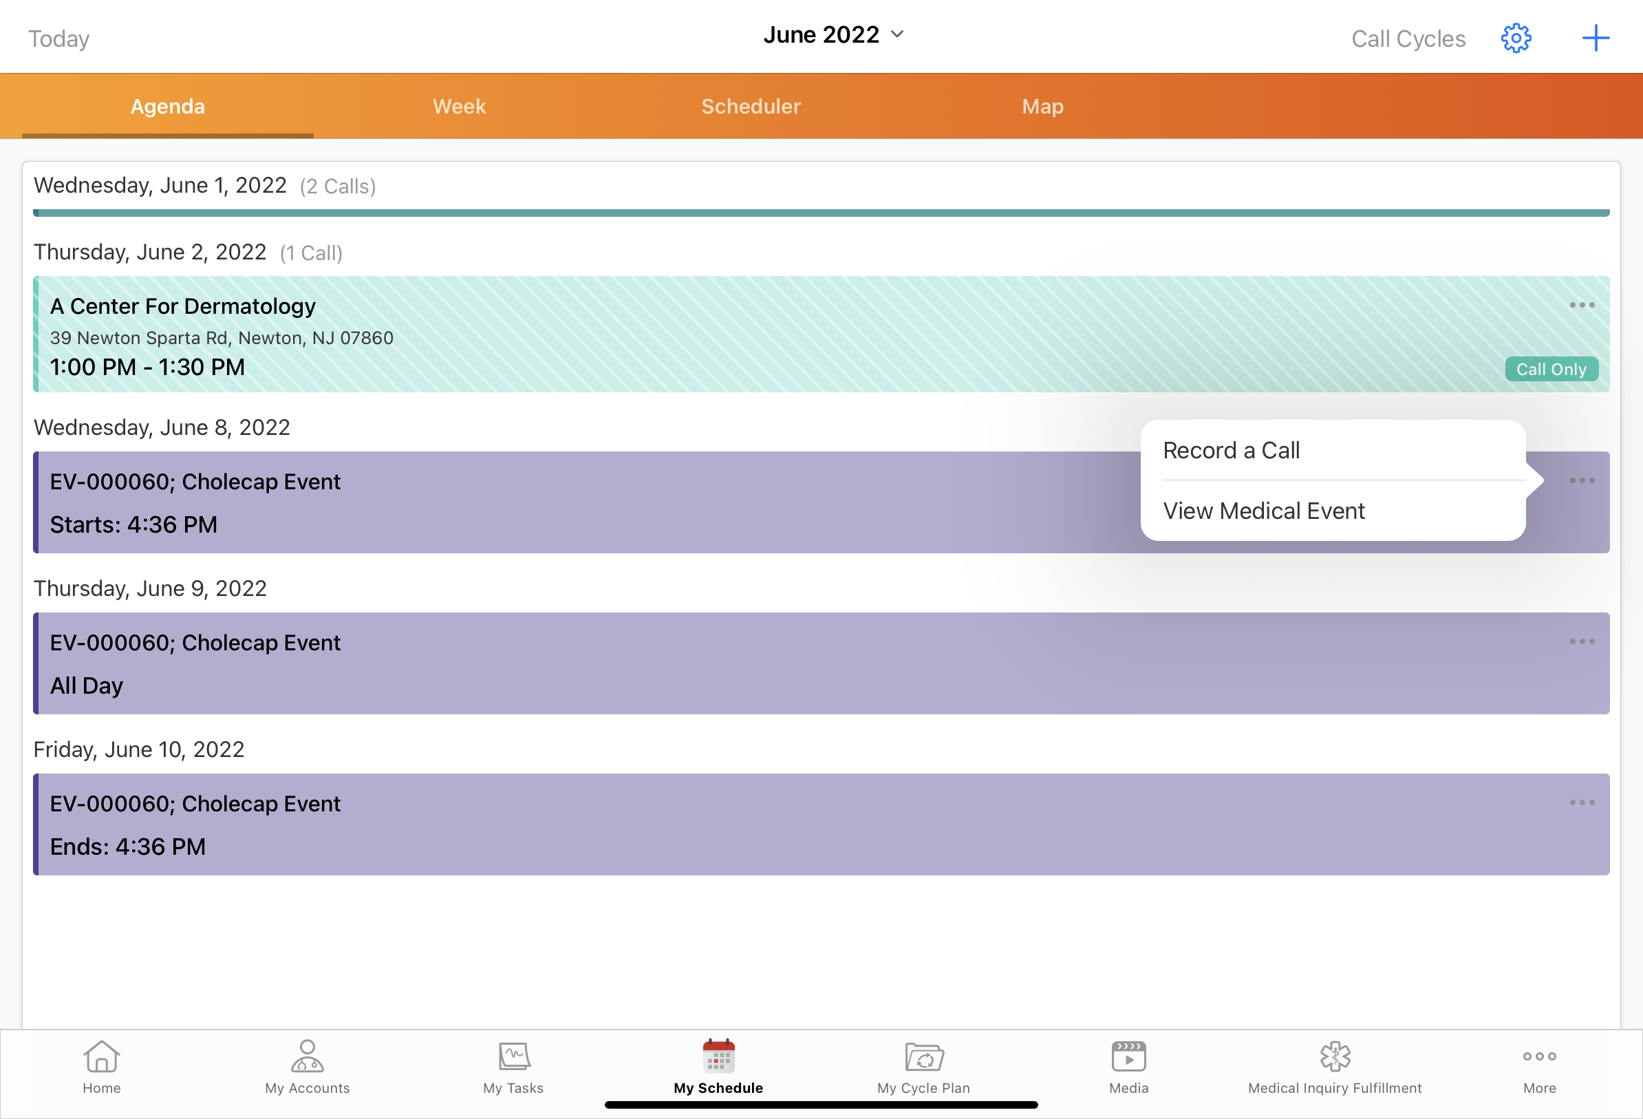
Task: Open My Cycle Plan icon
Action: (923, 1058)
